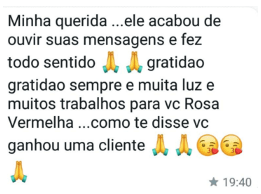Click the word 'ouvir'
The image size is (261, 194).
tap(24, 41)
